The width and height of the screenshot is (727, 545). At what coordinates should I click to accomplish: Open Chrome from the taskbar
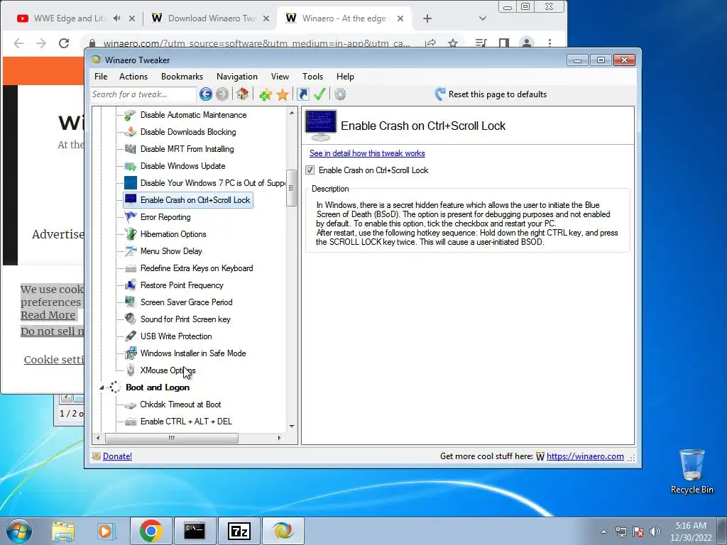pyautogui.click(x=151, y=531)
